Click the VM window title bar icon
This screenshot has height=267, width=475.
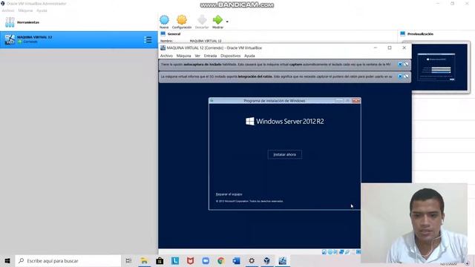pyautogui.click(x=163, y=47)
